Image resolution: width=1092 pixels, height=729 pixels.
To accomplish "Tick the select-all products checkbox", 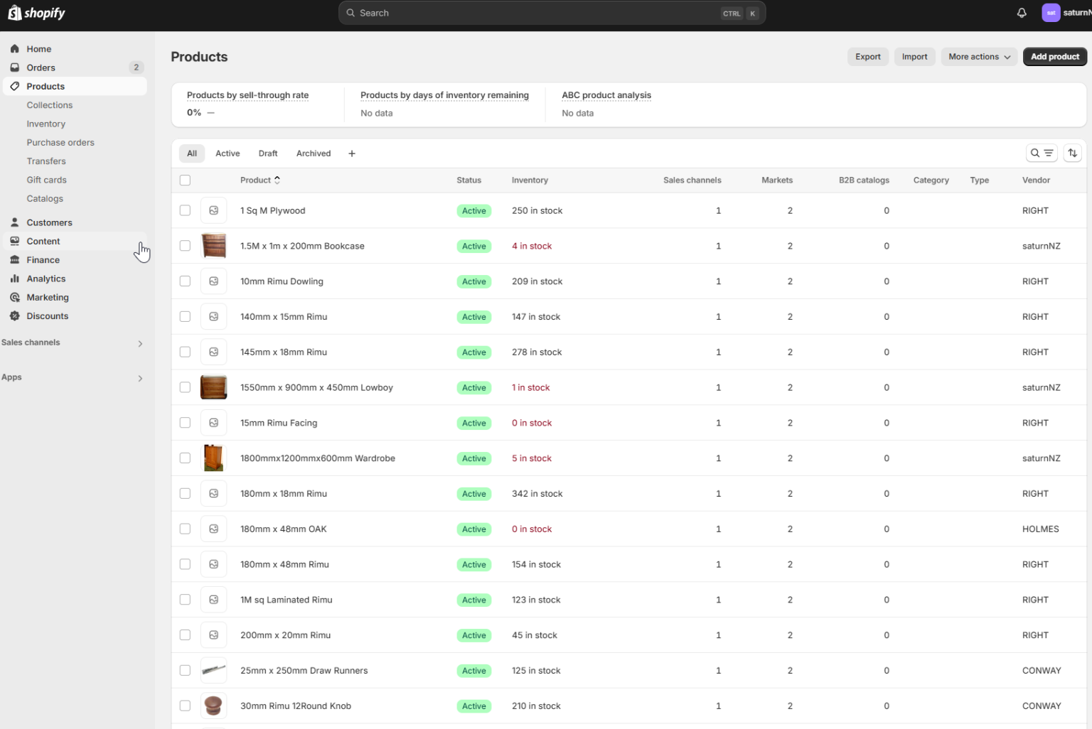I will tap(185, 180).
